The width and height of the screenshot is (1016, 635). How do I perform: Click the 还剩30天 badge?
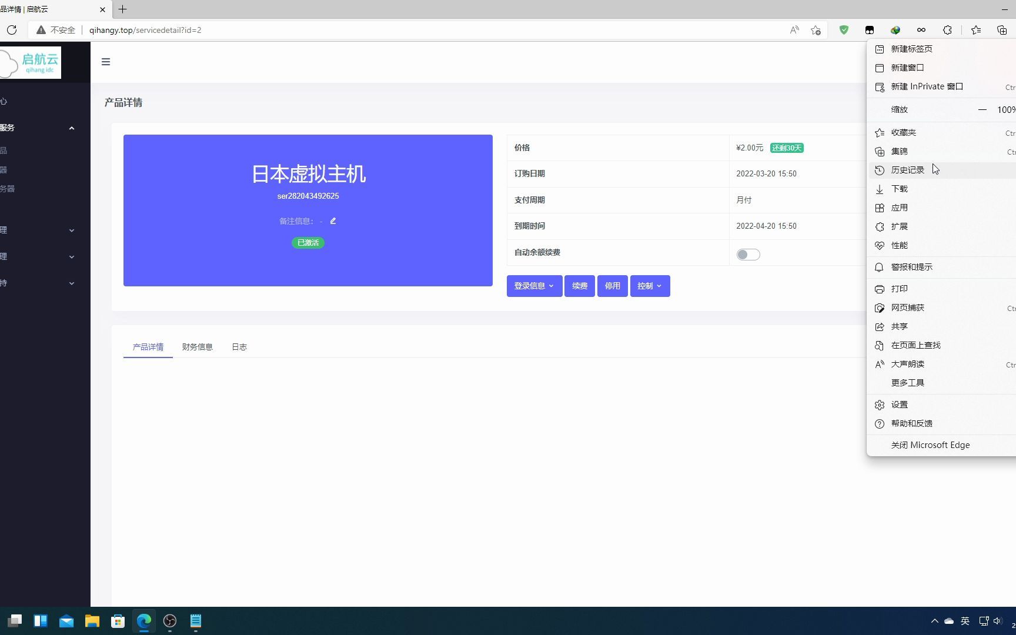(787, 148)
